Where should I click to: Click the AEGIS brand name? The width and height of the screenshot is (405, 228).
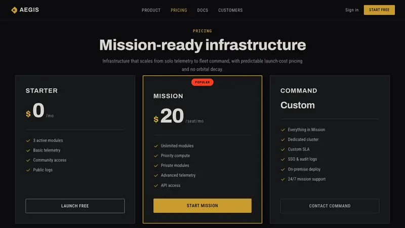[29, 10]
